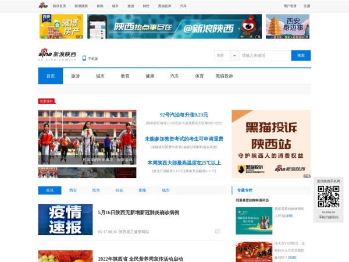Screen dimensions: 349x262
Task: Switch to the 民生 news tab
Action: coord(96,190)
